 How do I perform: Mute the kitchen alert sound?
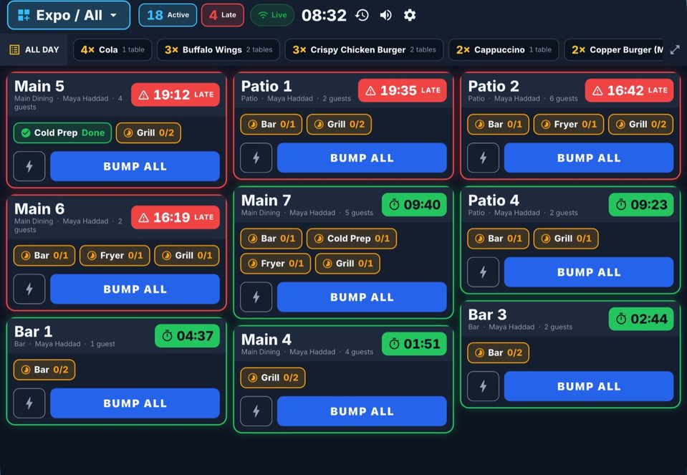tap(385, 15)
